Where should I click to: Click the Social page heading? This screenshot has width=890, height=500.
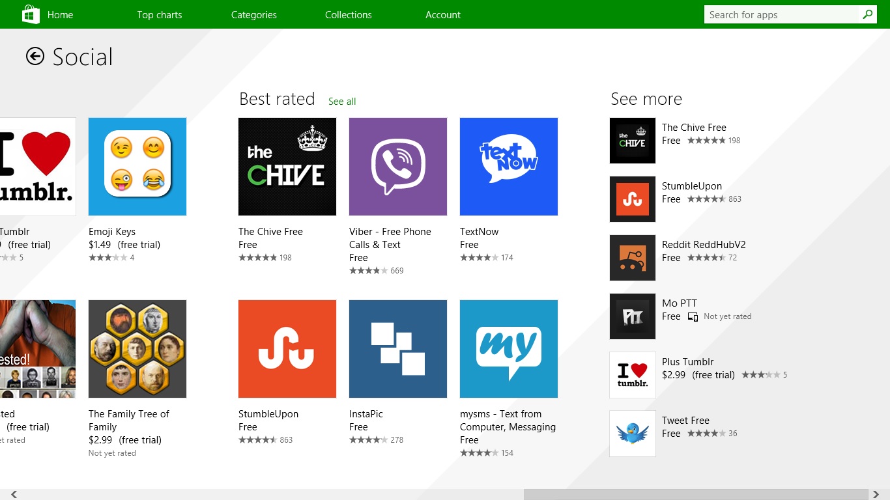tap(83, 57)
